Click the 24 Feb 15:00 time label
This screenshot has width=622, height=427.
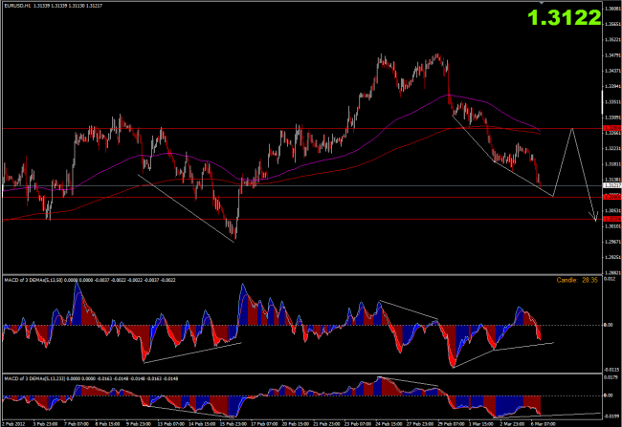pyautogui.click(x=389, y=424)
